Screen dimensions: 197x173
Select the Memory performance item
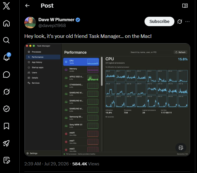coord(81,70)
